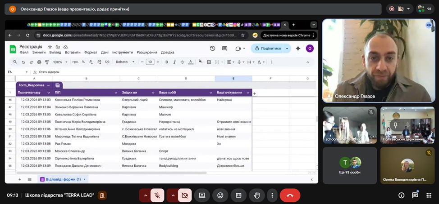Unmute the microphone

pyautogui.click(x=157, y=195)
